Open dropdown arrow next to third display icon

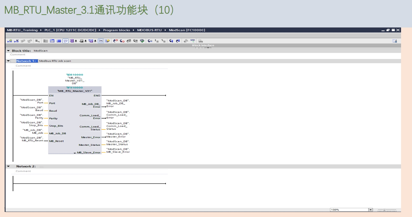click(95, 41)
